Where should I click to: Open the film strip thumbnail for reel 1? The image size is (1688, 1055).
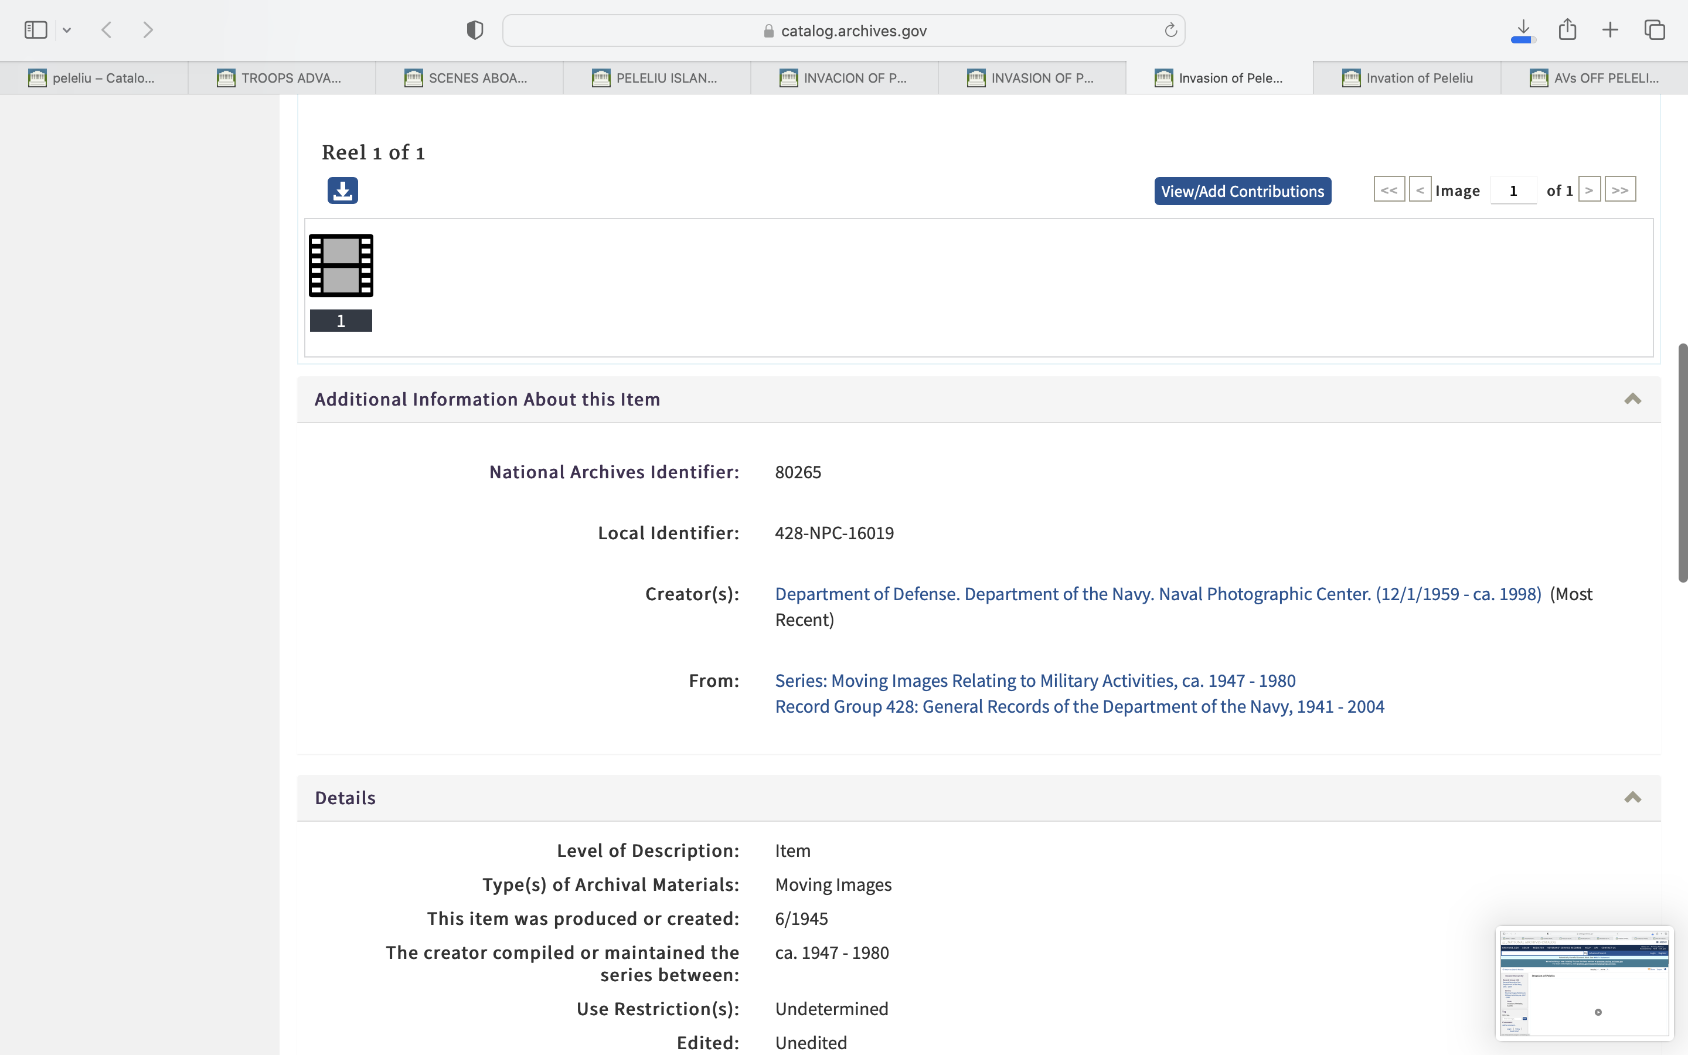(x=341, y=266)
